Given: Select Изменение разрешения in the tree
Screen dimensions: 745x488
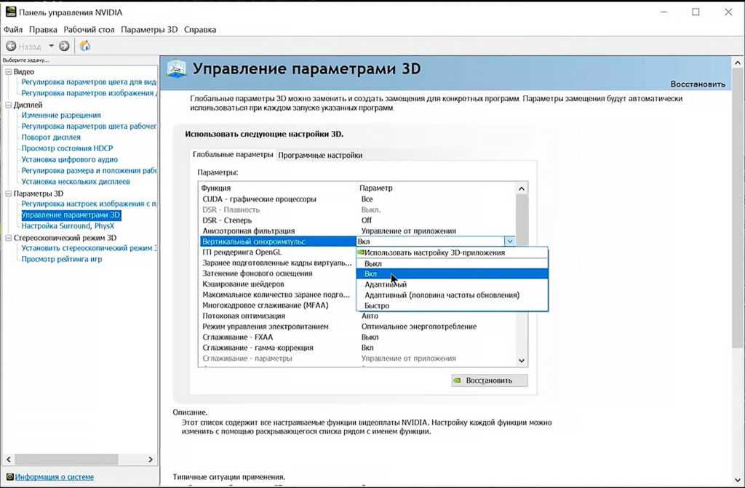Looking at the screenshot, I should pos(61,115).
